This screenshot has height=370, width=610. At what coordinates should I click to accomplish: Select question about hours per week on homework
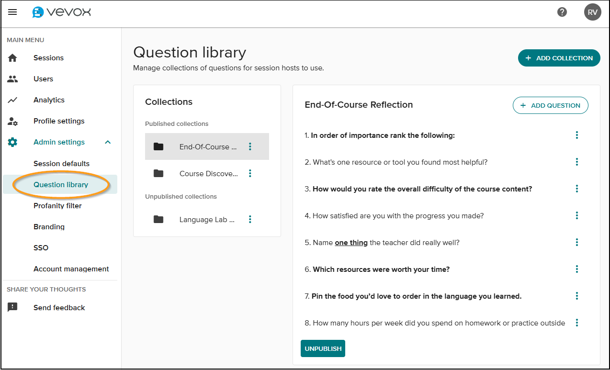(x=435, y=323)
